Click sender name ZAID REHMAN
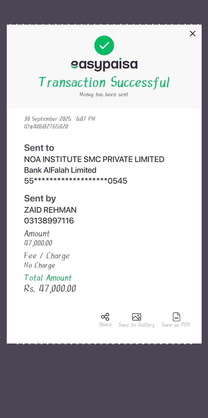Image resolution: width=208 pixels, height=418 pixels. 50,210
